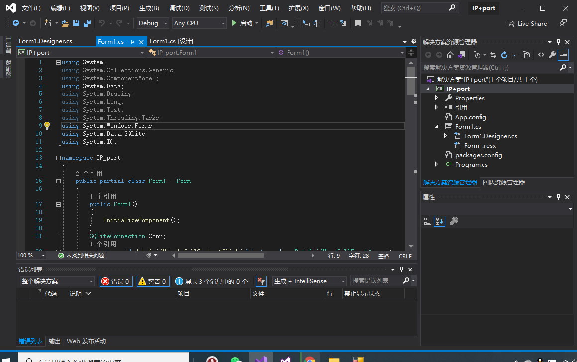Toggle pin on the Form1.cs tab
Screen dimensions: 577x362
132,42
